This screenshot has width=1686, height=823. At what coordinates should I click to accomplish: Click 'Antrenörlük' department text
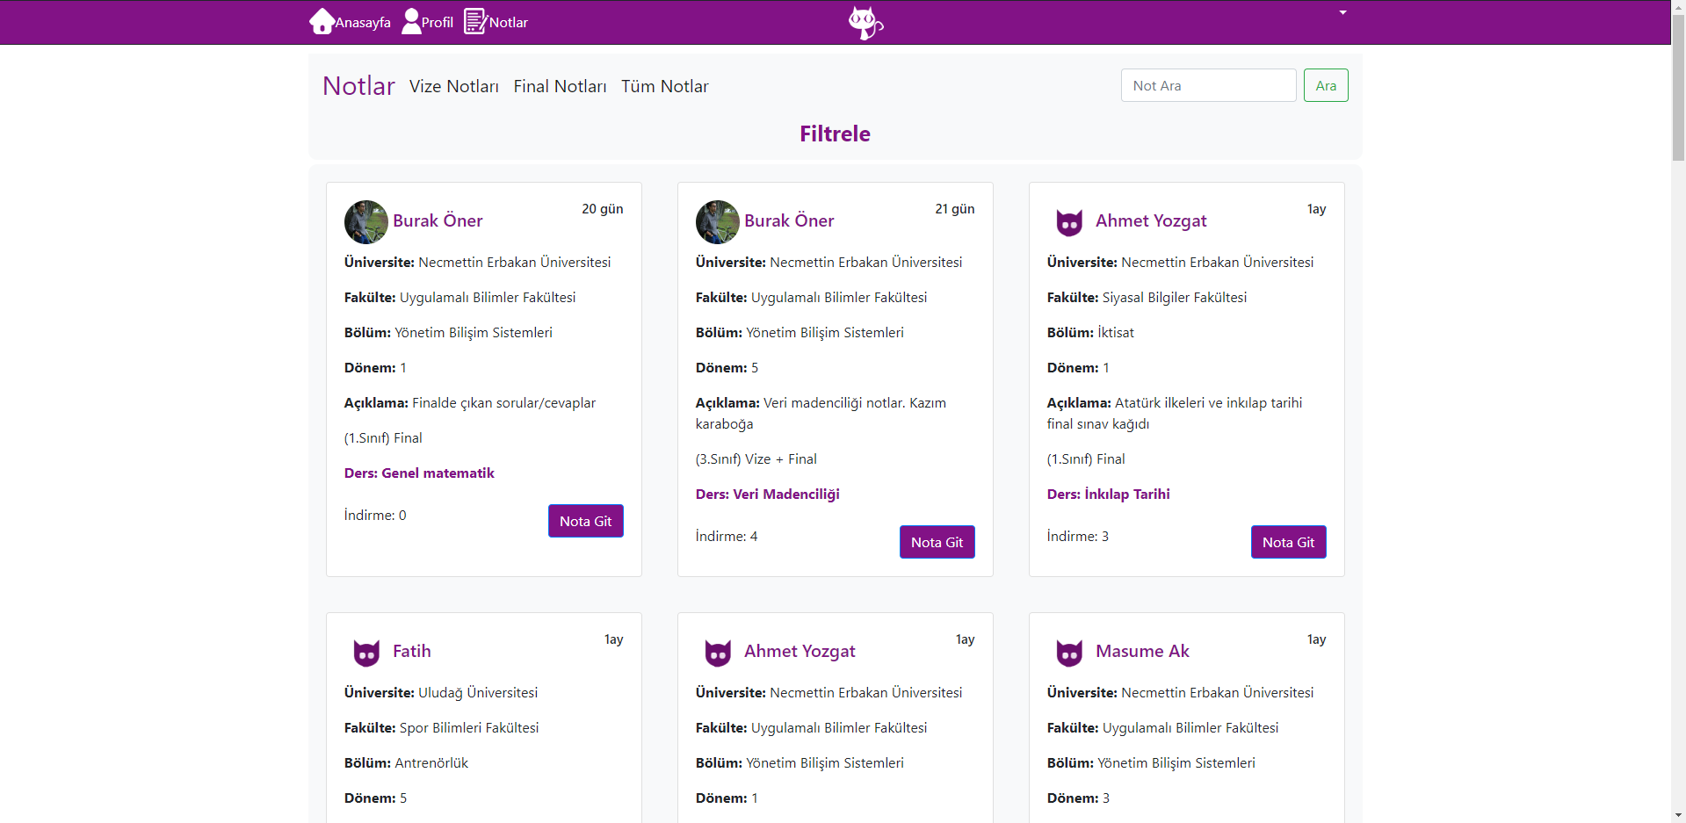point(431,762)
